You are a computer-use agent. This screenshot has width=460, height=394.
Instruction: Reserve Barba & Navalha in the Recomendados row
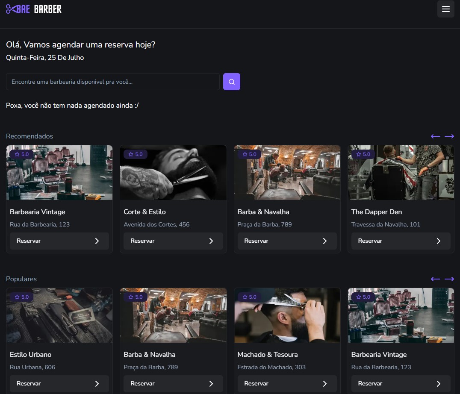287,241
